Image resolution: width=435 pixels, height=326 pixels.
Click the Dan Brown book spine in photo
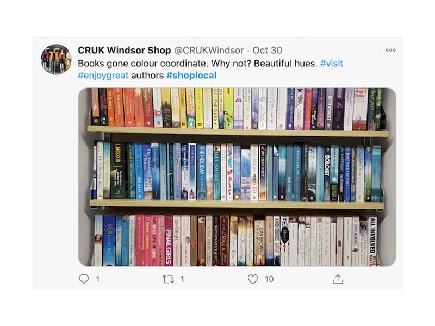pyautogui.click(x=260, y=243)
